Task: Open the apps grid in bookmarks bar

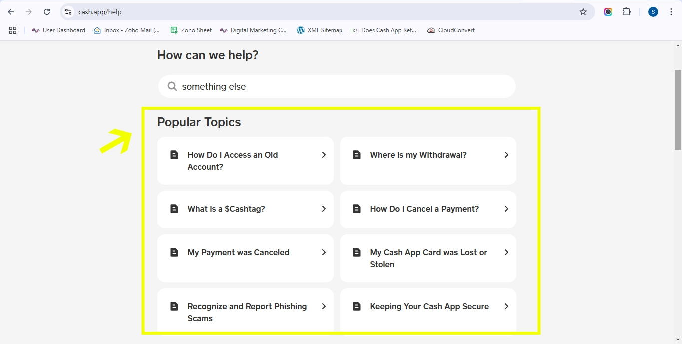Action: (x=13, y=30)
